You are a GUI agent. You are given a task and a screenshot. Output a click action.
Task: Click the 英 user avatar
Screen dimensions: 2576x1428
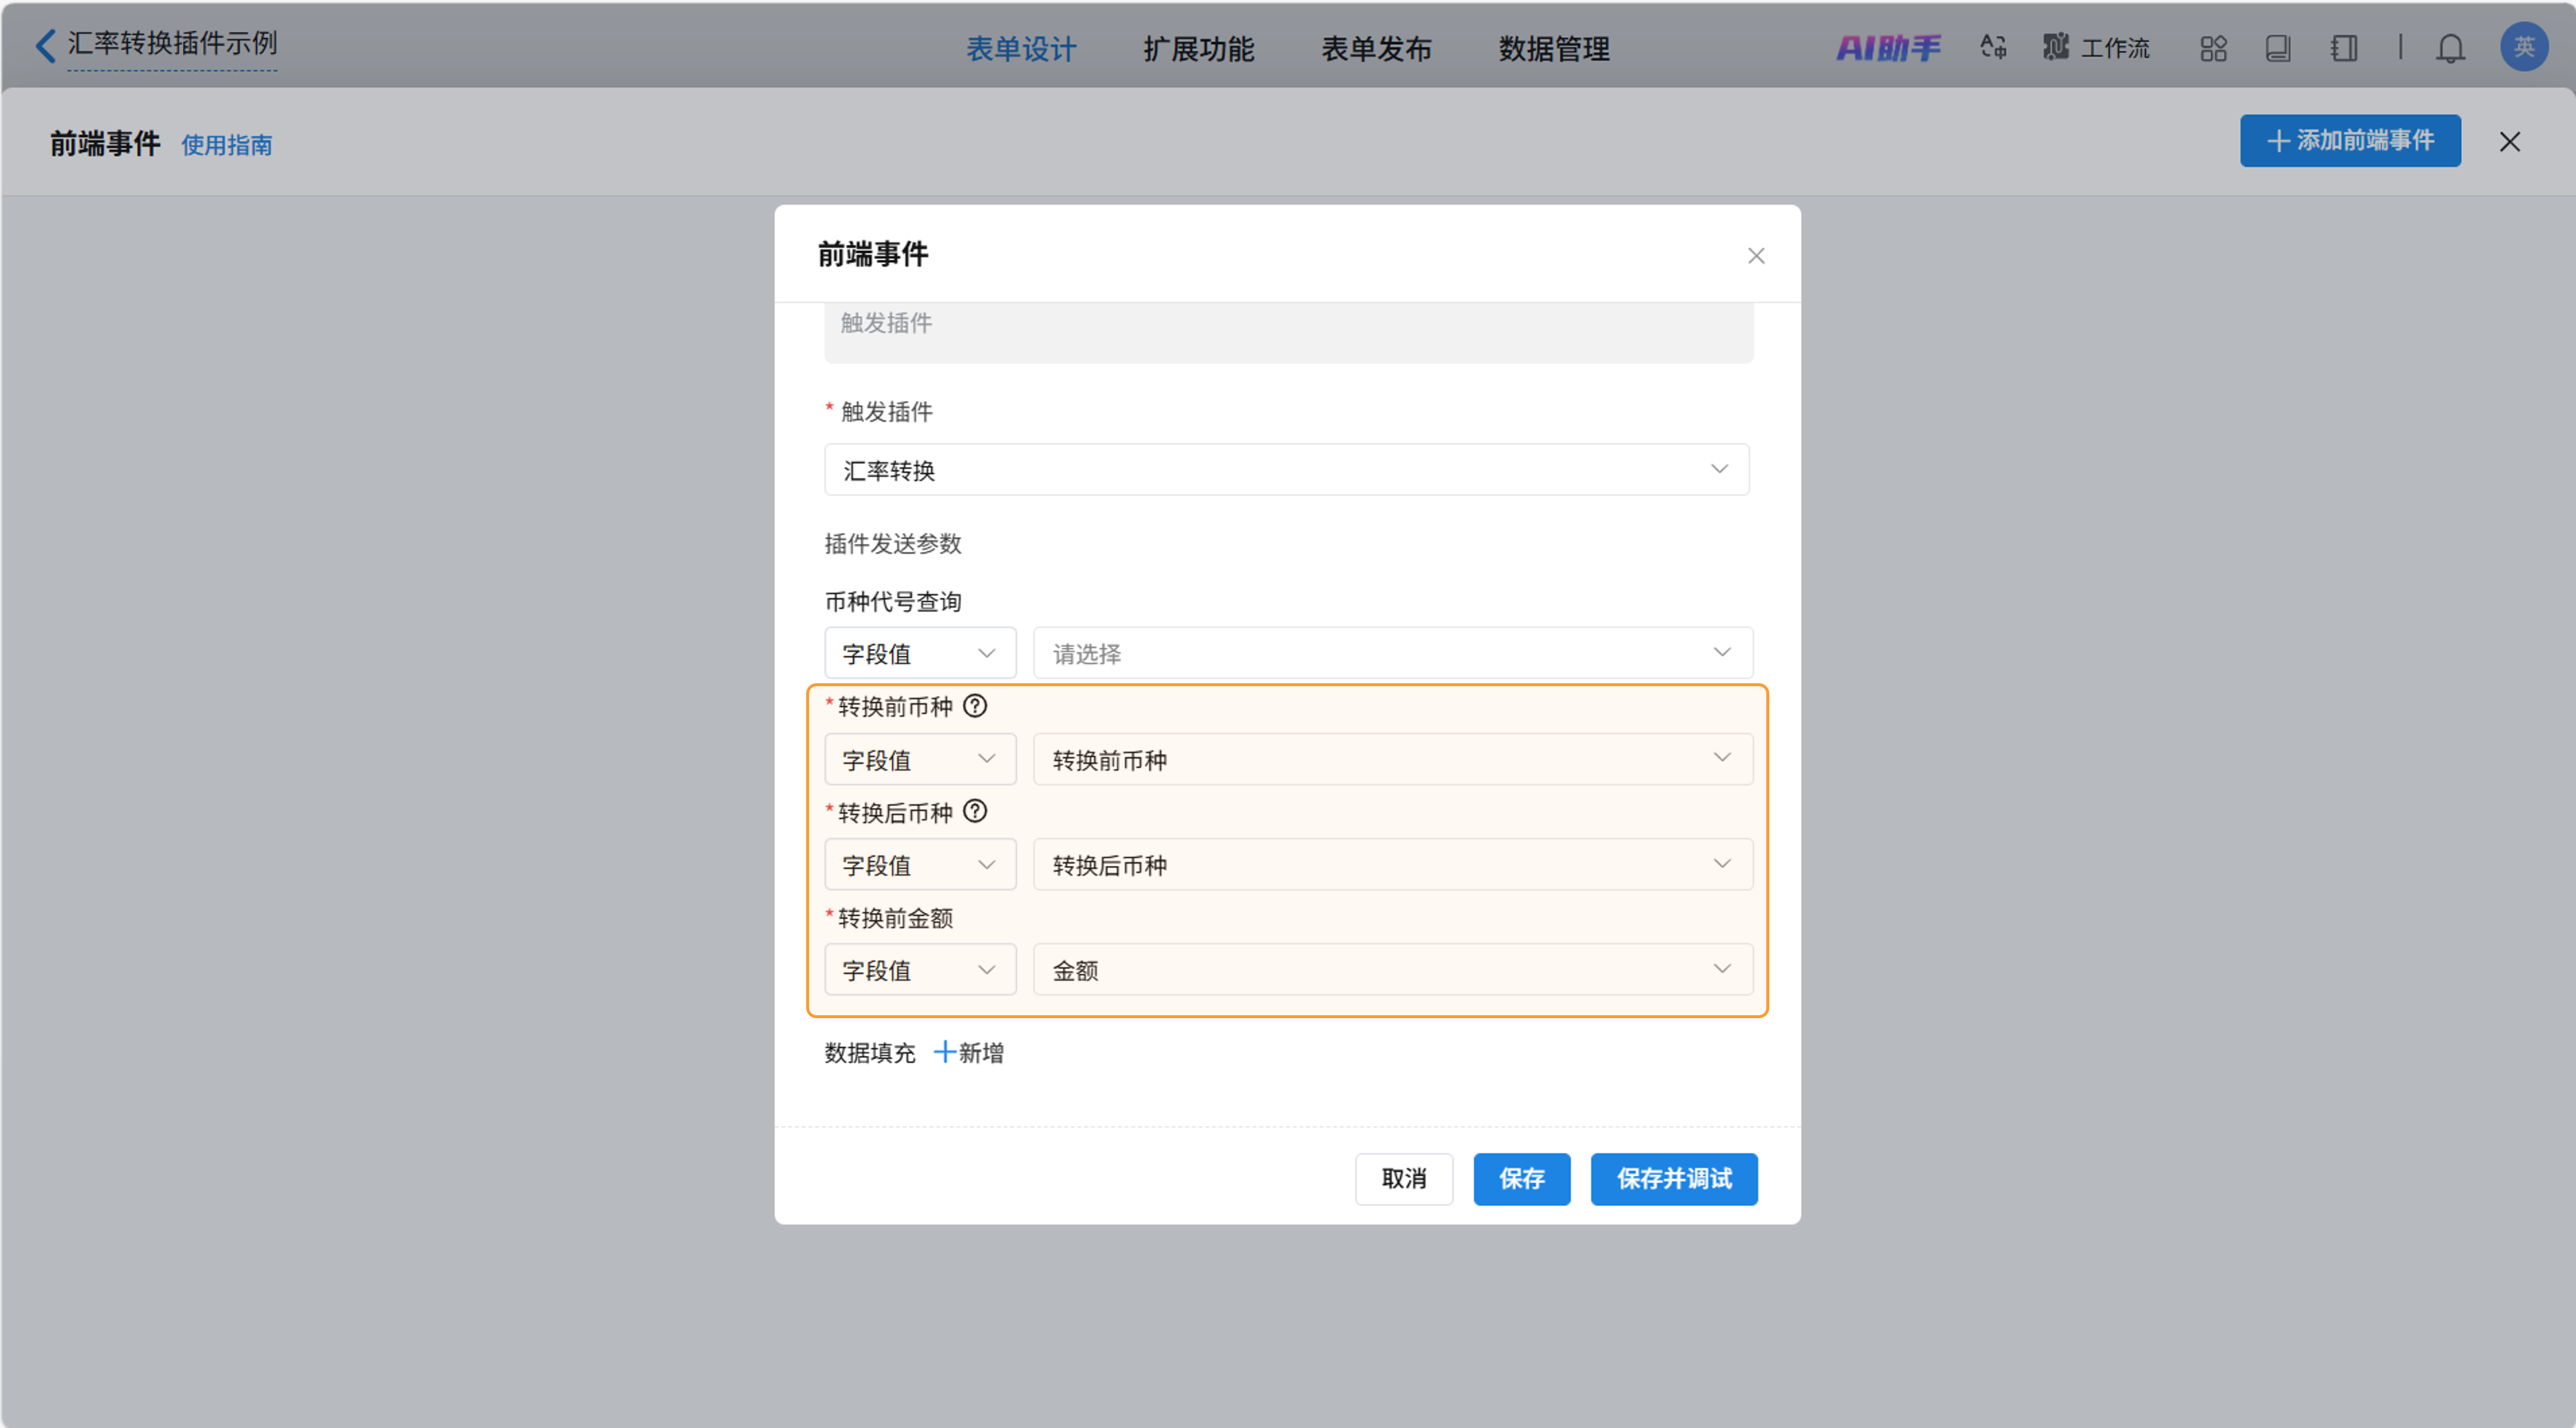pos(2523,46)
